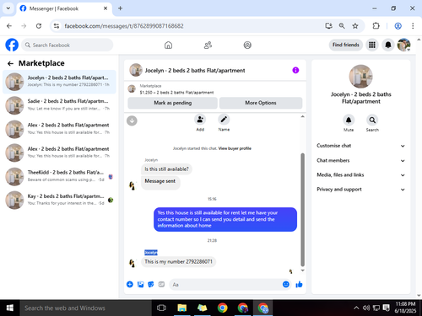Choose a GIF icon

(x=161, y=285)
